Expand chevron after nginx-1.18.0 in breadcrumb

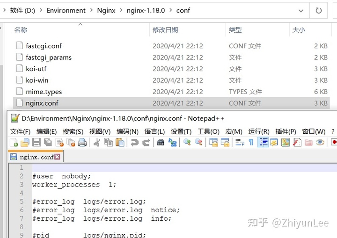[x=171, y=10]
